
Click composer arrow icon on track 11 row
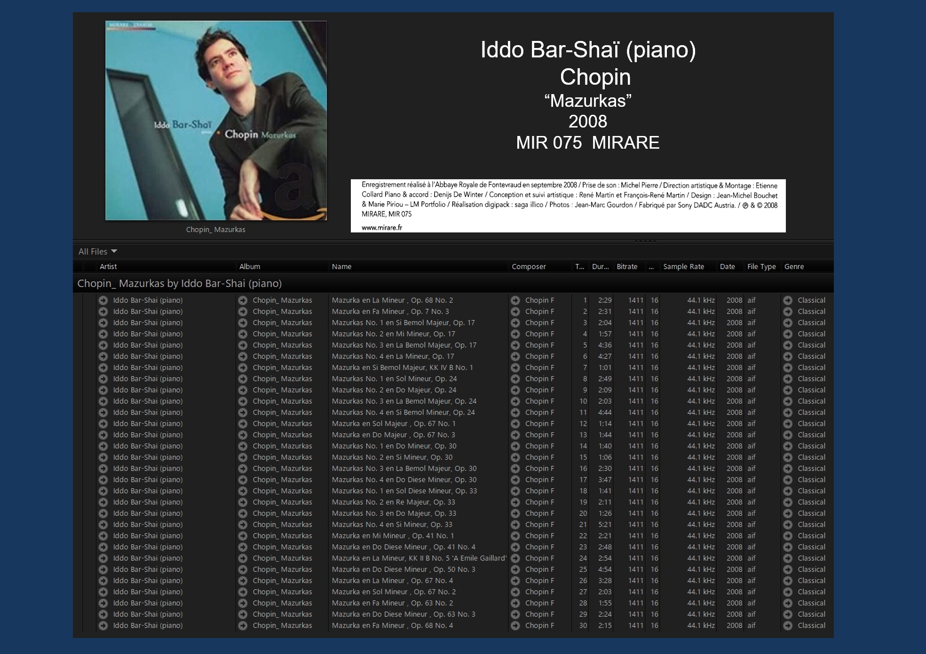click(515, 413)
